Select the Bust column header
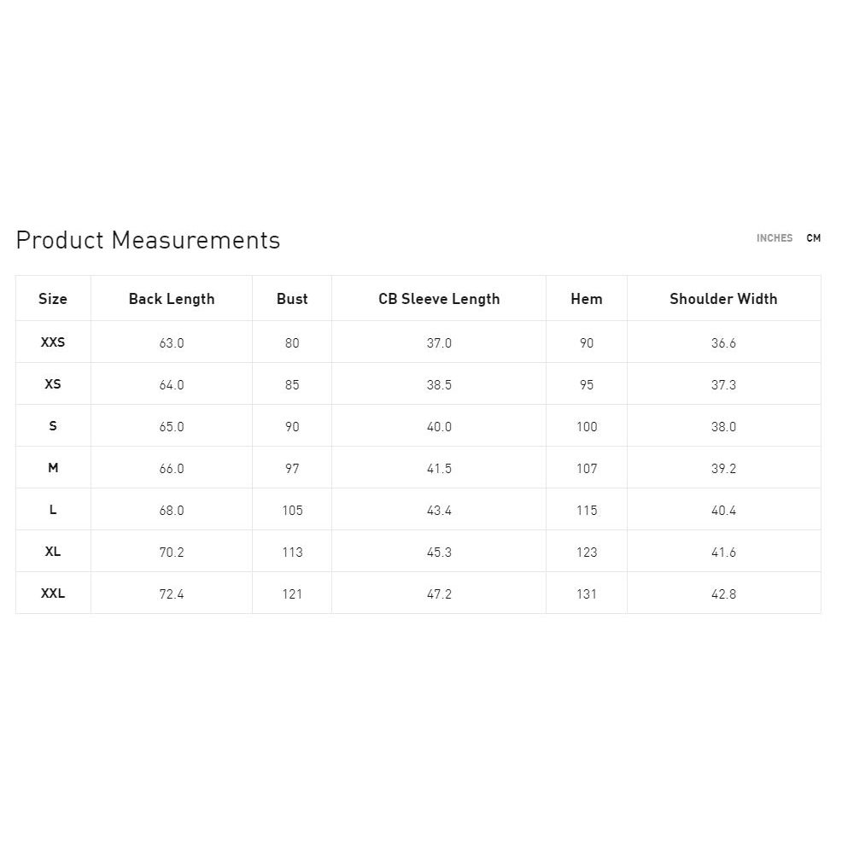Image resolution: width=842 pixels, height=842 pixels. click(292, 299)
